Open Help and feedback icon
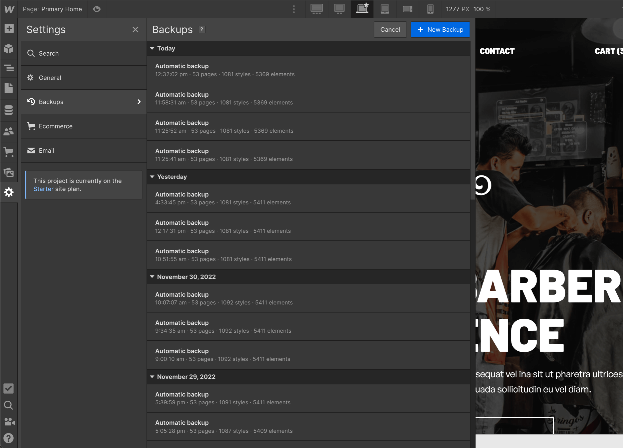623x448 pixels. click(9, 438)
